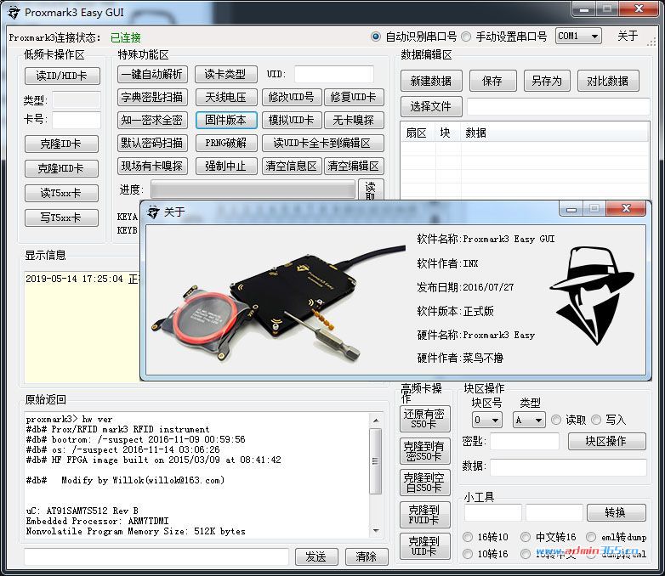Screen dimensions: 665x576
Task: Click the 天线电压 button
Action: click(225, 97)
